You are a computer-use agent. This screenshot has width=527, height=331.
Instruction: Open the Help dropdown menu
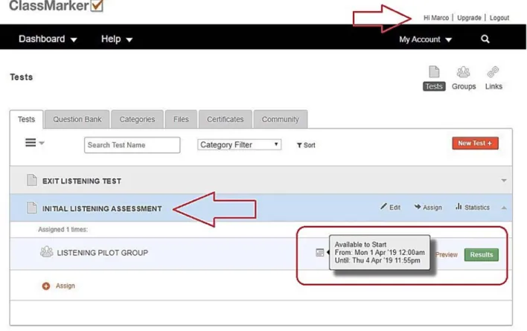(x=117, y=39)
